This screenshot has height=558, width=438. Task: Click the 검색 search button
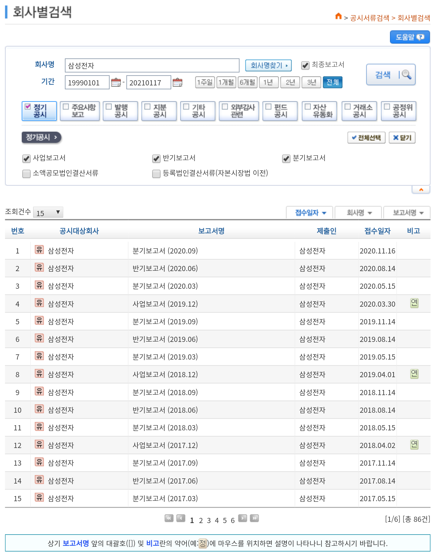point(391,75)
